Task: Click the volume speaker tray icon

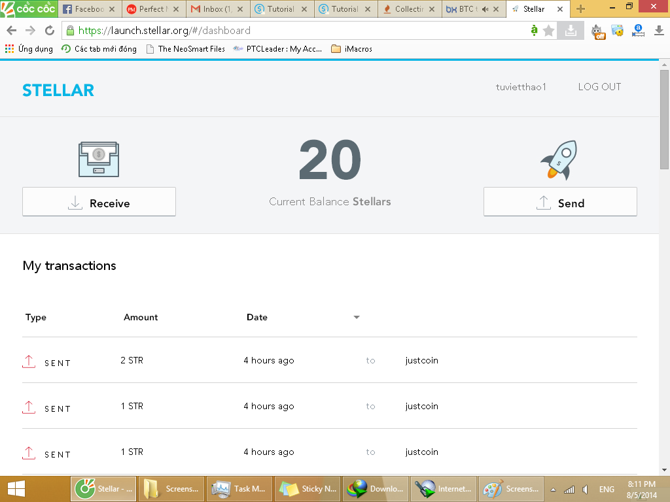Action: click(x=586, y=490)
